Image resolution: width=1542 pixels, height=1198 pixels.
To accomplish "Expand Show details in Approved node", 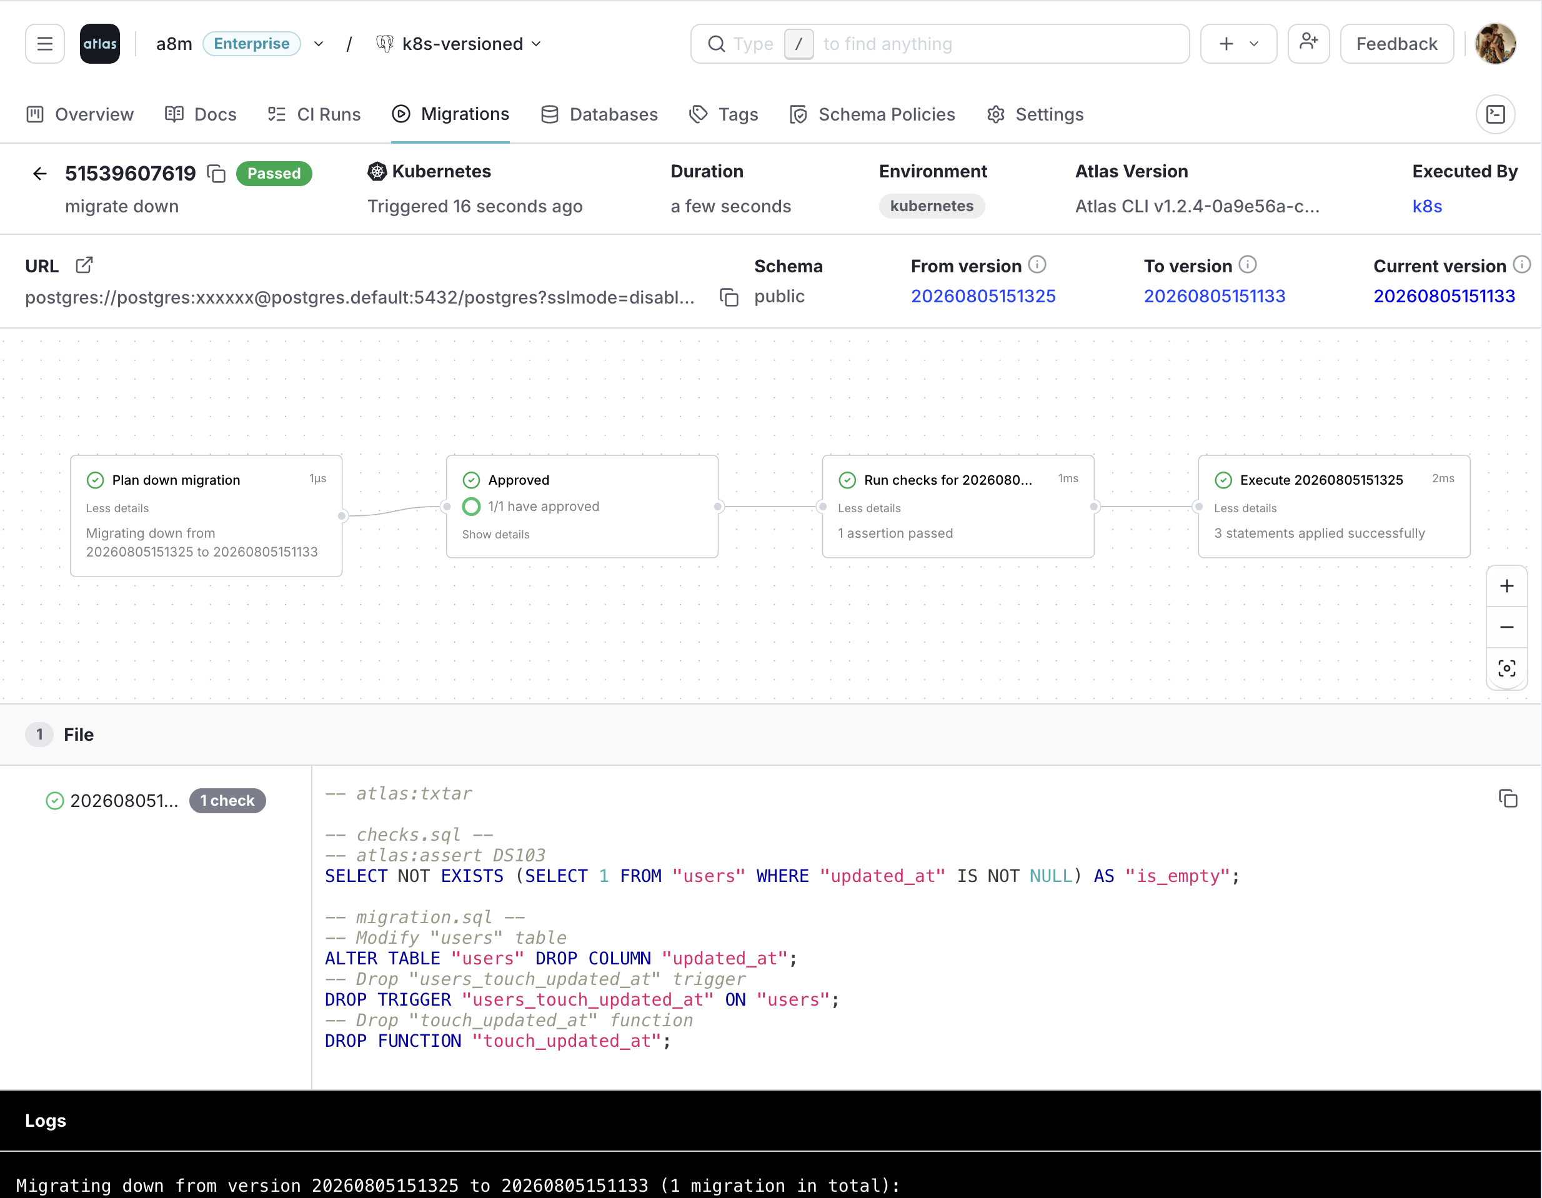I will (x=495, y=535).
